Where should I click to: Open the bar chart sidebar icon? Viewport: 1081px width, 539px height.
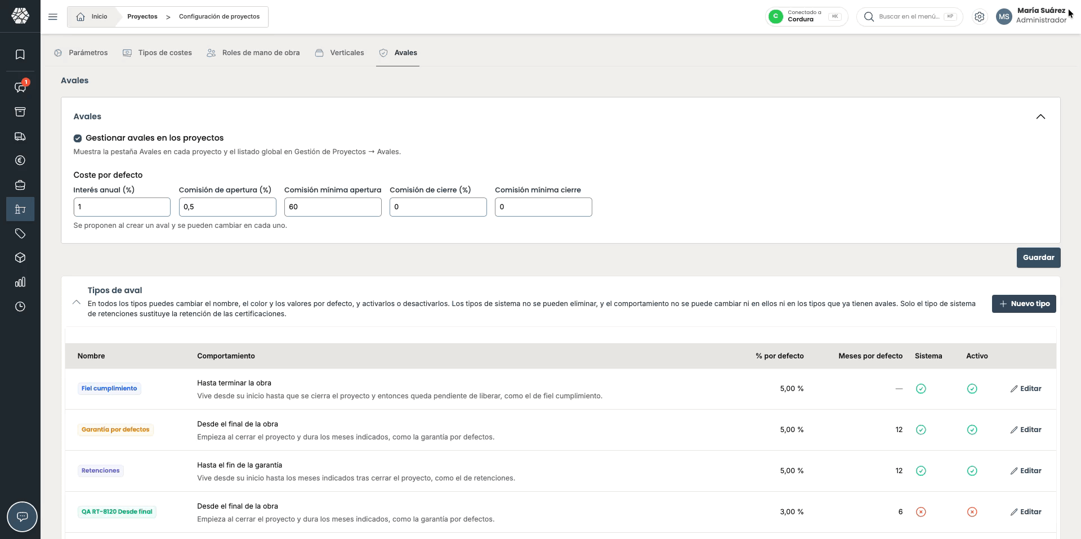(x=20, y=282)
